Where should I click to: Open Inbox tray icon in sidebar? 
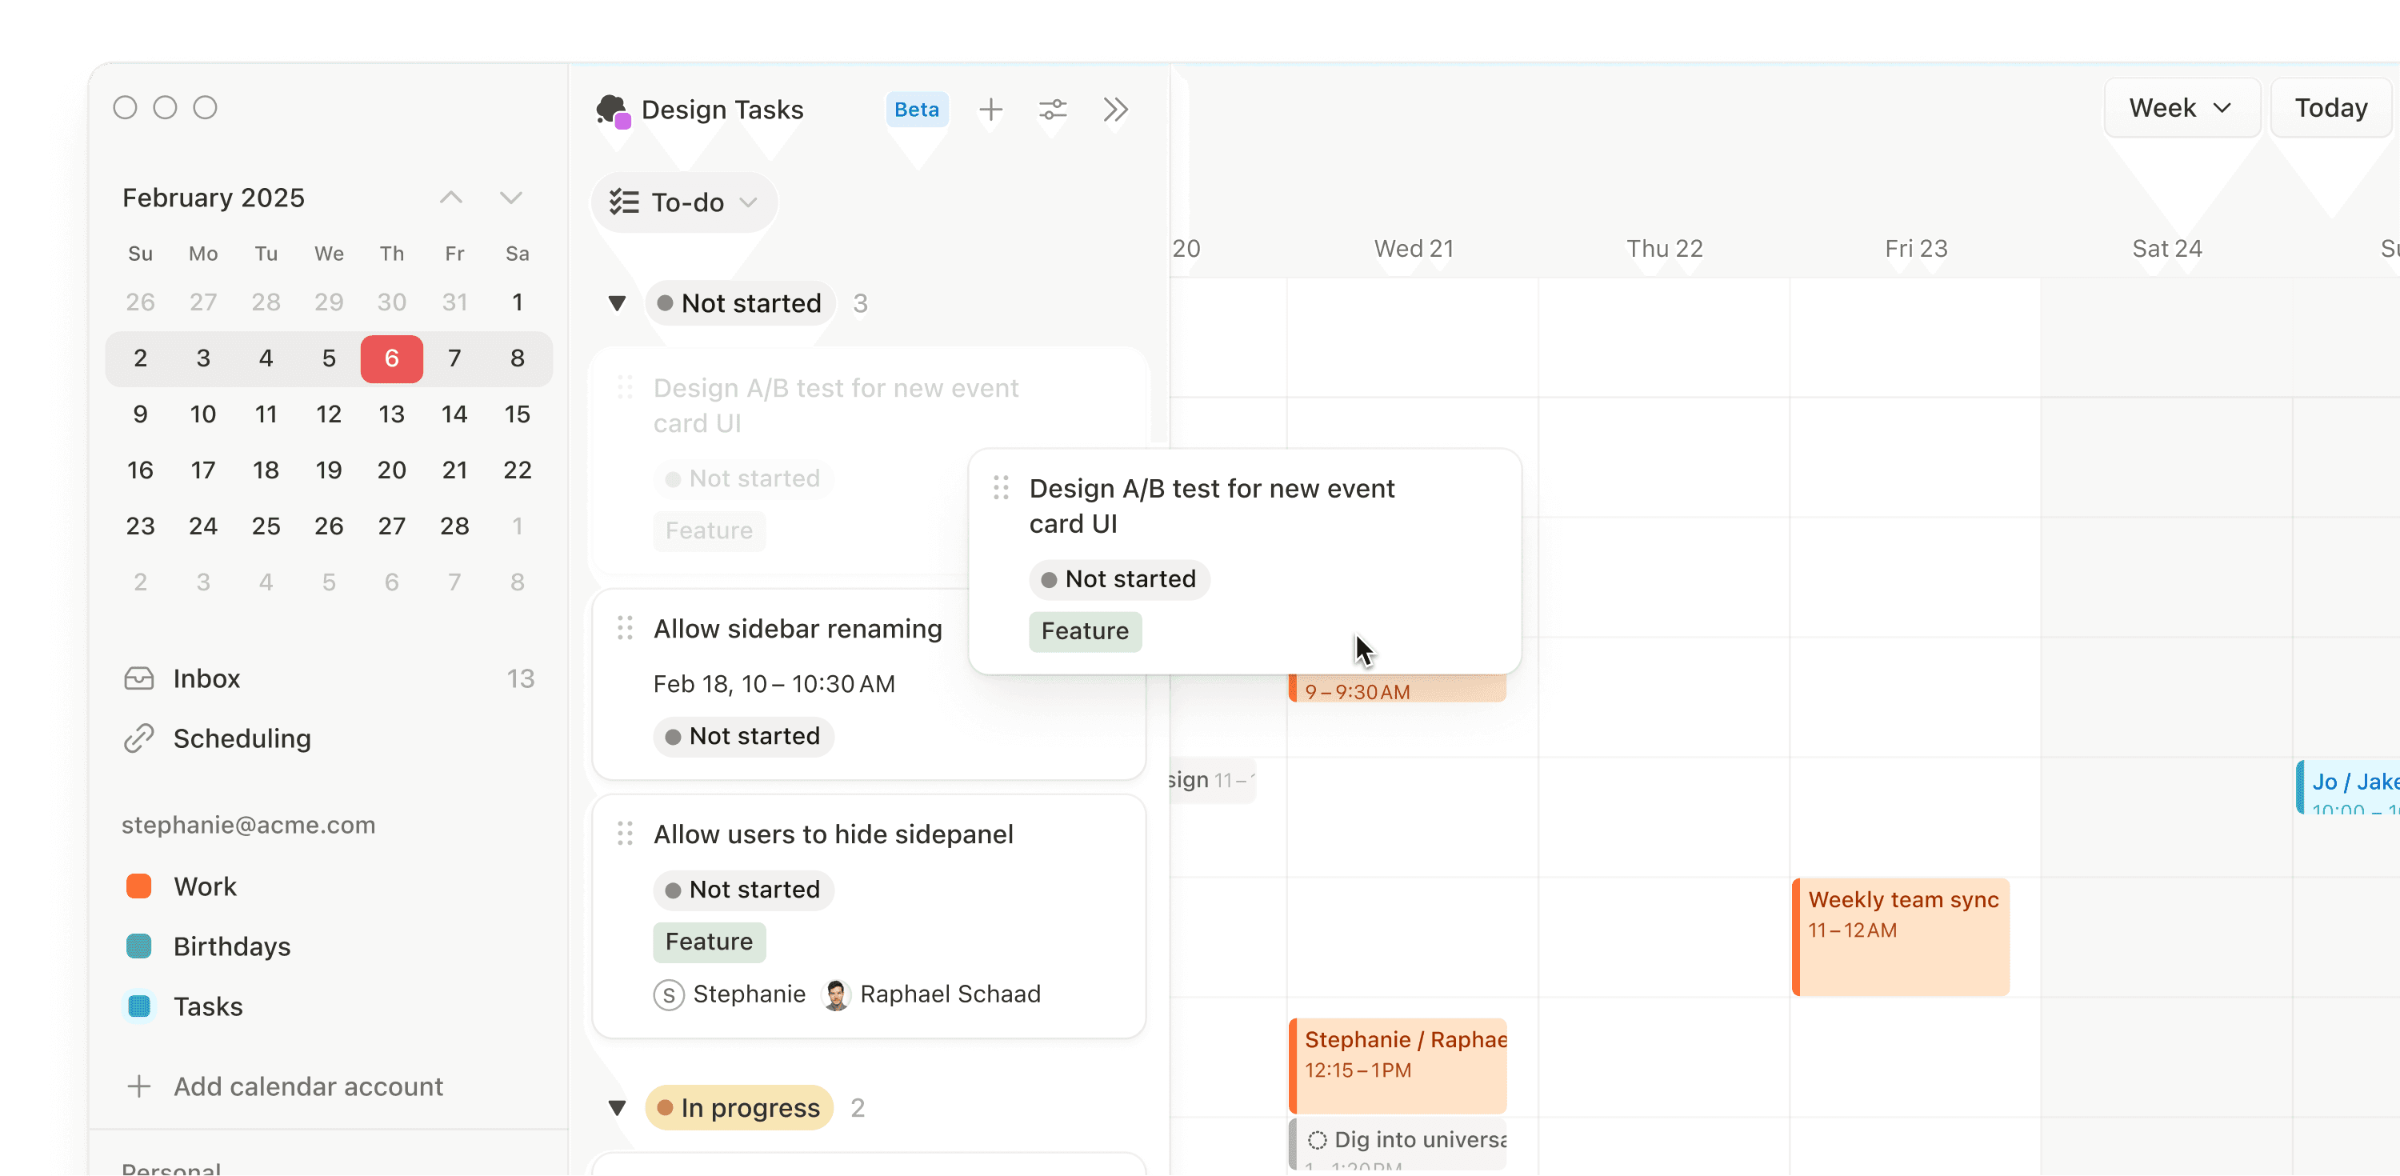(139, 678)
